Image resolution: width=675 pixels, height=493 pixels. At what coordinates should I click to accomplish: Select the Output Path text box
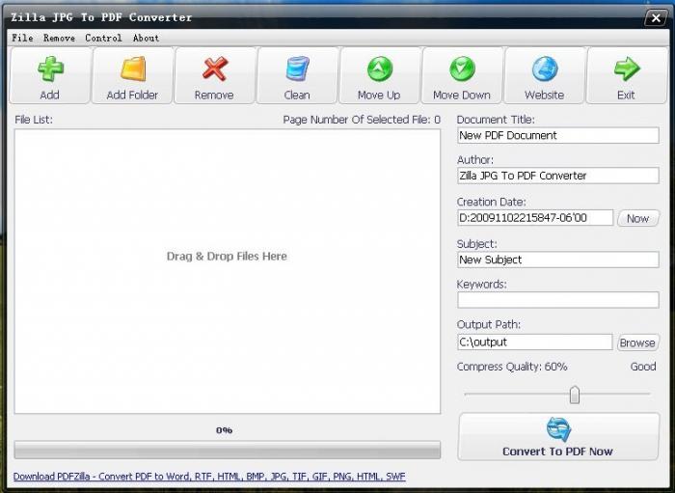click(x=534, y=342)
